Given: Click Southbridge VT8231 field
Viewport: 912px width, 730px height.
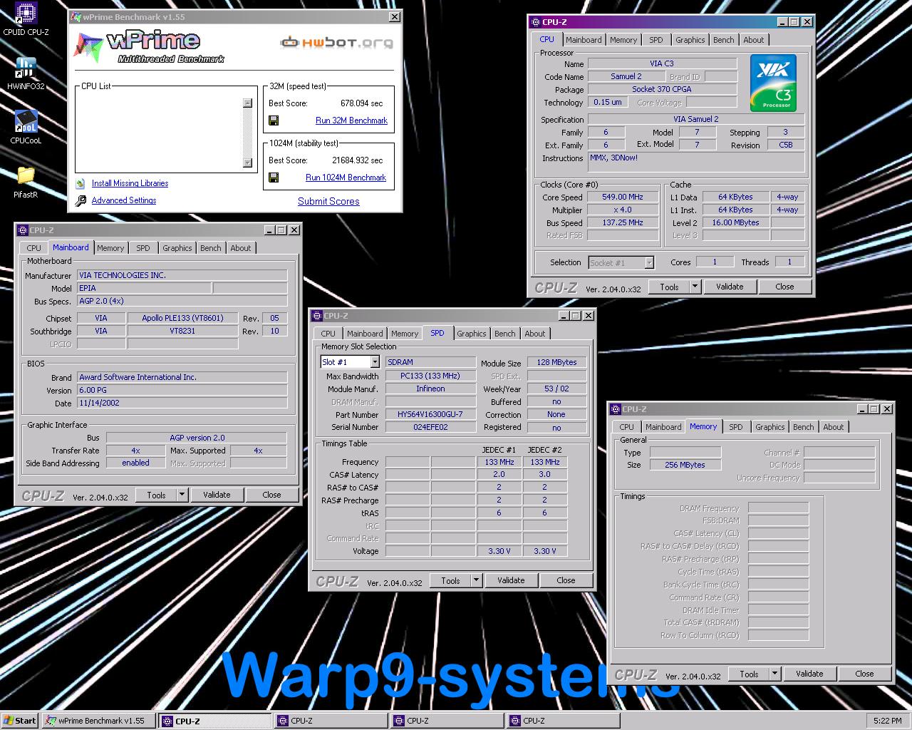Looking at the screenshot, I should 182,331.
